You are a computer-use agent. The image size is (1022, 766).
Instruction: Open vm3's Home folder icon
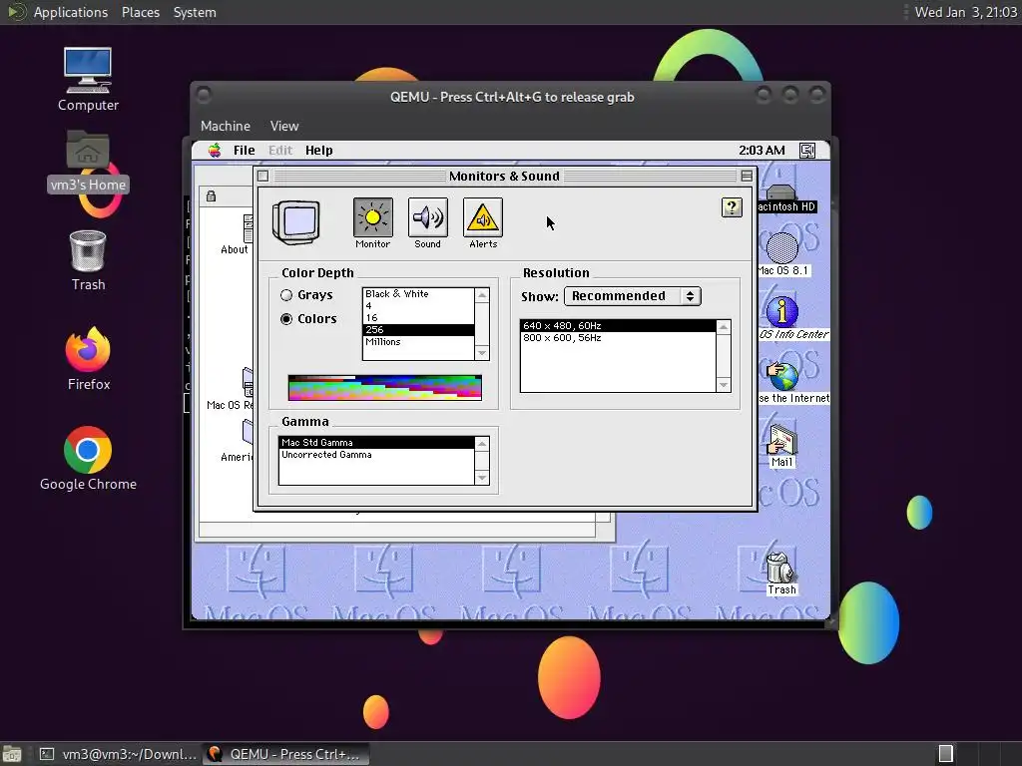(x=88, y=151)
